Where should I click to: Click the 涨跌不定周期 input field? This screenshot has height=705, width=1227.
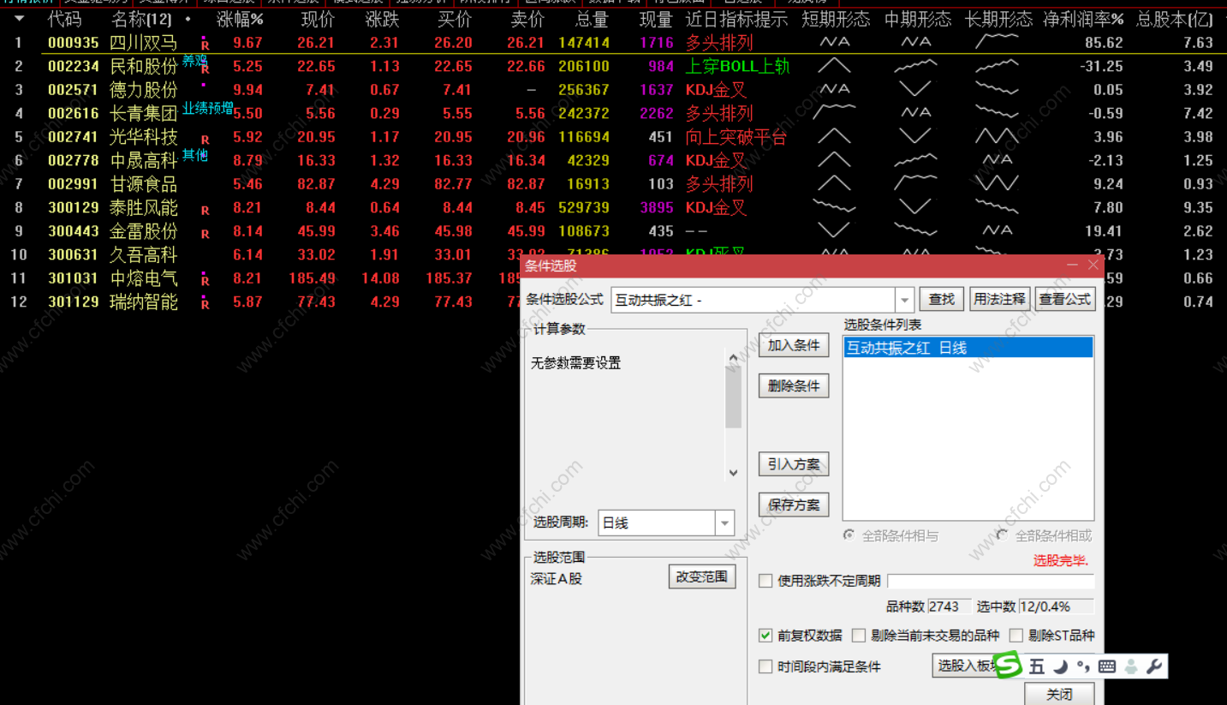tap(991, 581)
